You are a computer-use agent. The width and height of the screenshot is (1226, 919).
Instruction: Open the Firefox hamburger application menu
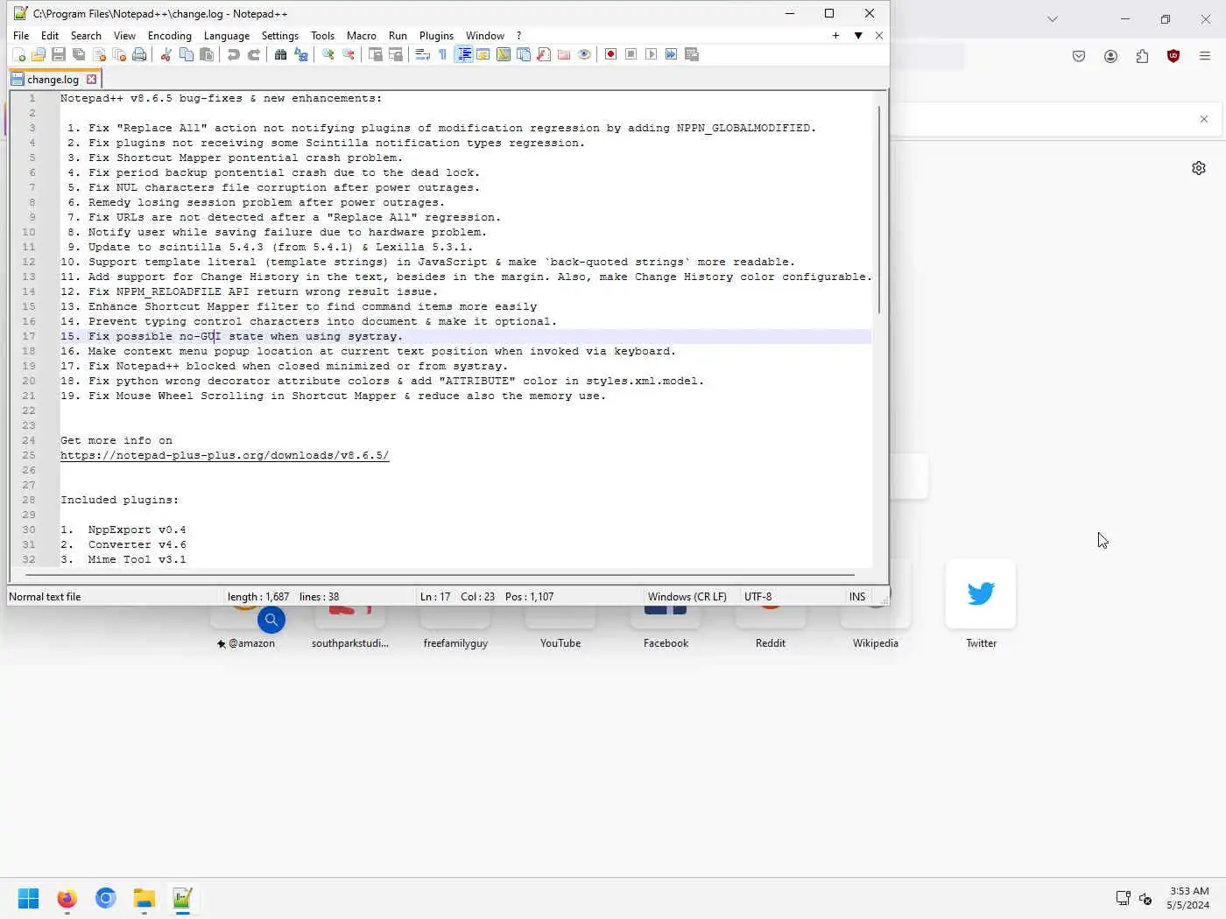pyautogui.click(x=1205, y=56)
